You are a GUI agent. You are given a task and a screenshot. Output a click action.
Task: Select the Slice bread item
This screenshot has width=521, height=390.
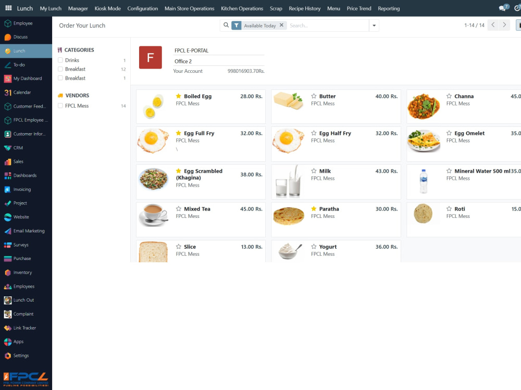click(x=201, y=251)
